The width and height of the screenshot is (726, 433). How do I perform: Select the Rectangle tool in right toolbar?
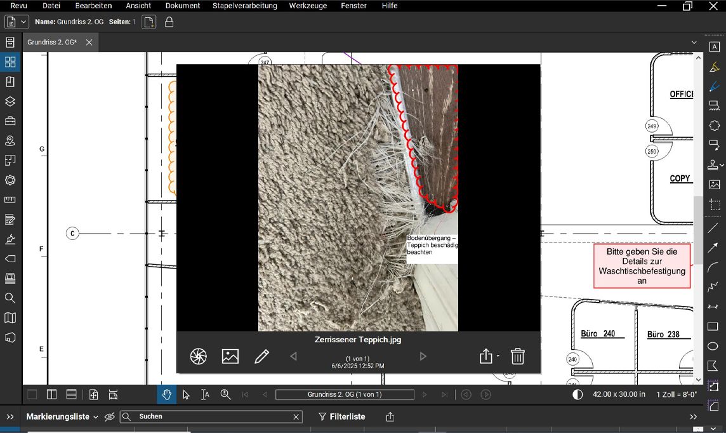713,326
